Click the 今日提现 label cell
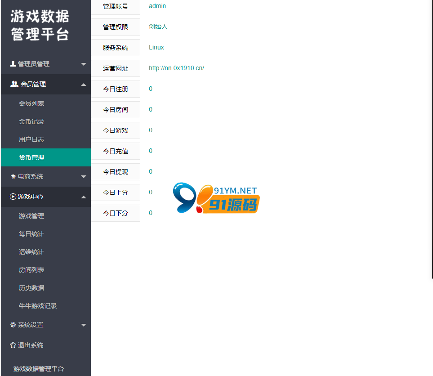 click(x=116, y=172)
